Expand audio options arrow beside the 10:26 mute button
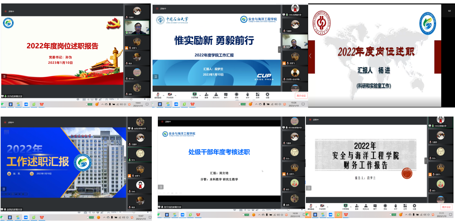Viewport: 455px width, 221px height. click(163, 95)
